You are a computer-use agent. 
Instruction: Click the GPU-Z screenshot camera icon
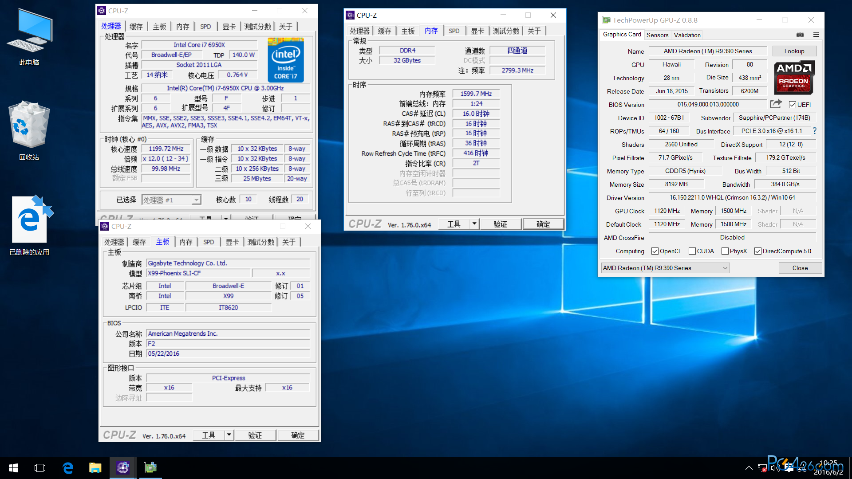pyautogui.click(x=800, y=35)
